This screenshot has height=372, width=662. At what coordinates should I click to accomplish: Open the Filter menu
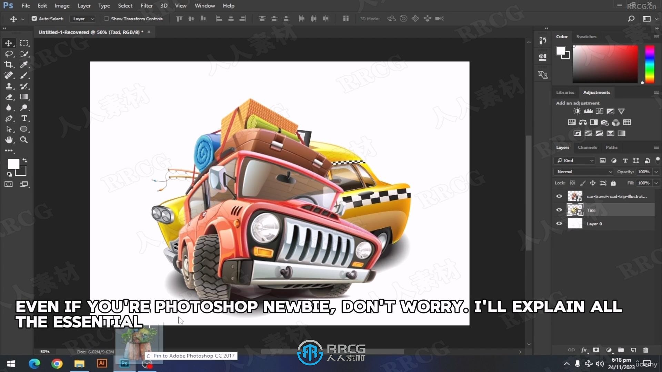(146, 6)
